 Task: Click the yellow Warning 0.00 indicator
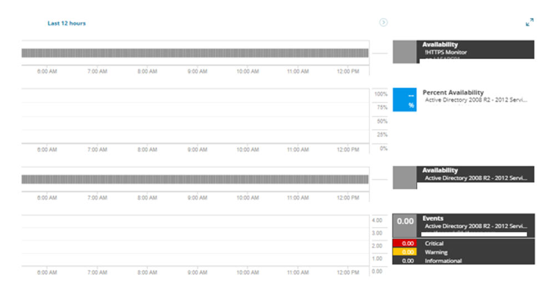coord(405,252)
